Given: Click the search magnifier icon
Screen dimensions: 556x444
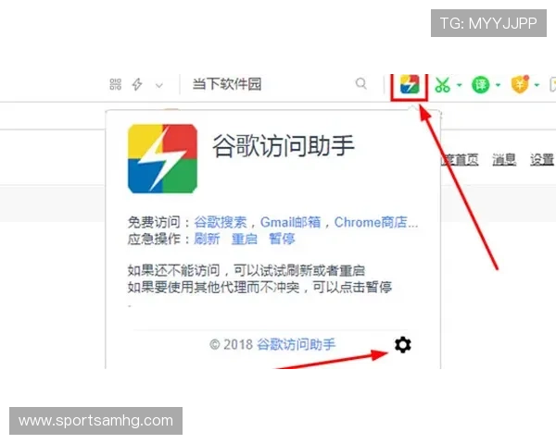Looking at the screenshot, I should pyautogui.click(x=361, y=84).
